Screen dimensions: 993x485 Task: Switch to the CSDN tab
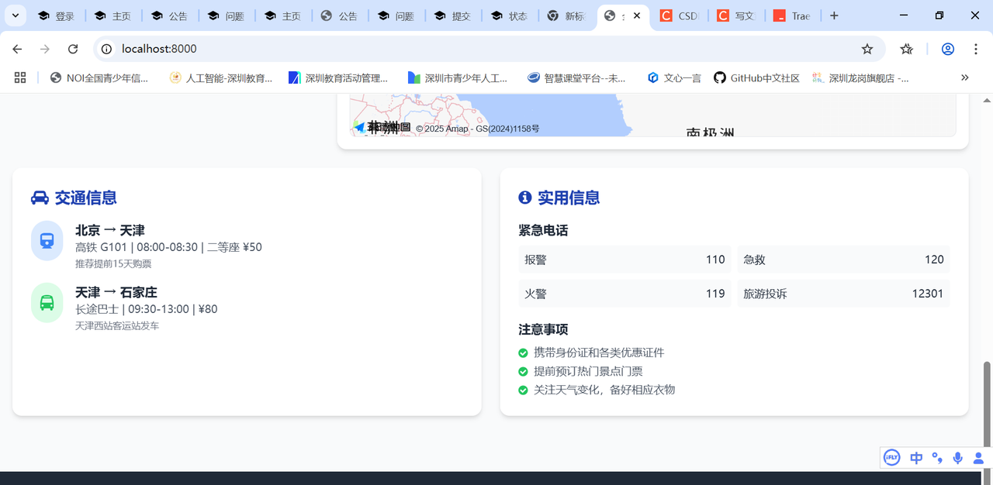(679, 15)
